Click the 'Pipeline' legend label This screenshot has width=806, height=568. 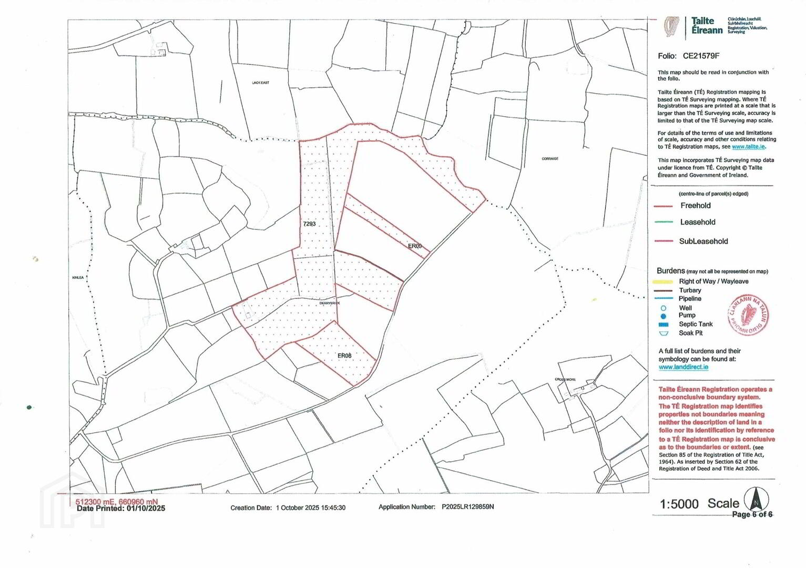pyautogui.click(x=690, y=299)
